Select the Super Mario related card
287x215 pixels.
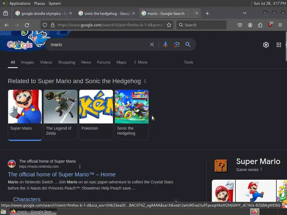(25, 115)
